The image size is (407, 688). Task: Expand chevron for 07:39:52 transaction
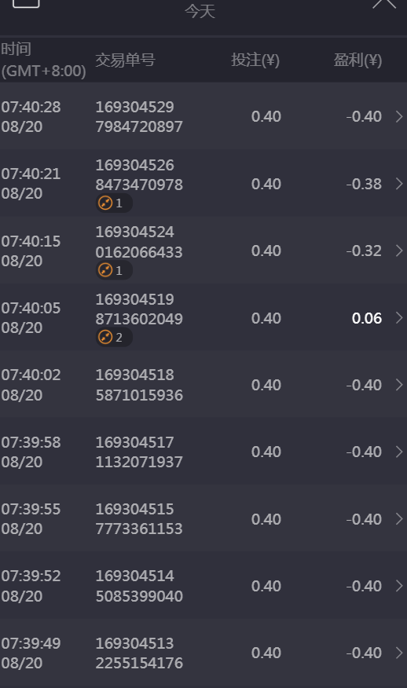point(399,586)
